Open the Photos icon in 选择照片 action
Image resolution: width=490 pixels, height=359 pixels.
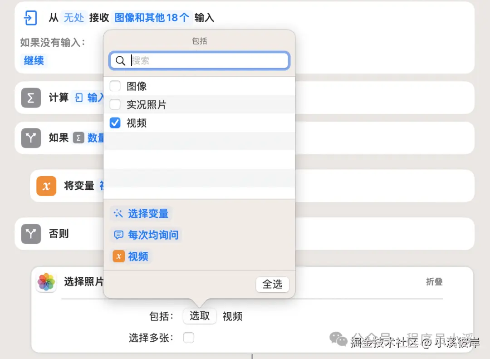coord(46,282)
